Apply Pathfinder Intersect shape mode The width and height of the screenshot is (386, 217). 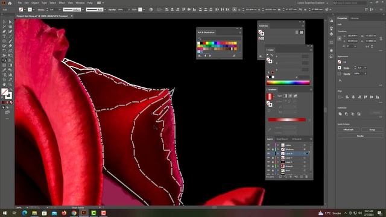(x=352, y=114)
